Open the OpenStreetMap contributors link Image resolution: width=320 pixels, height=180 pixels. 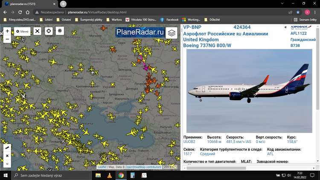143,167
